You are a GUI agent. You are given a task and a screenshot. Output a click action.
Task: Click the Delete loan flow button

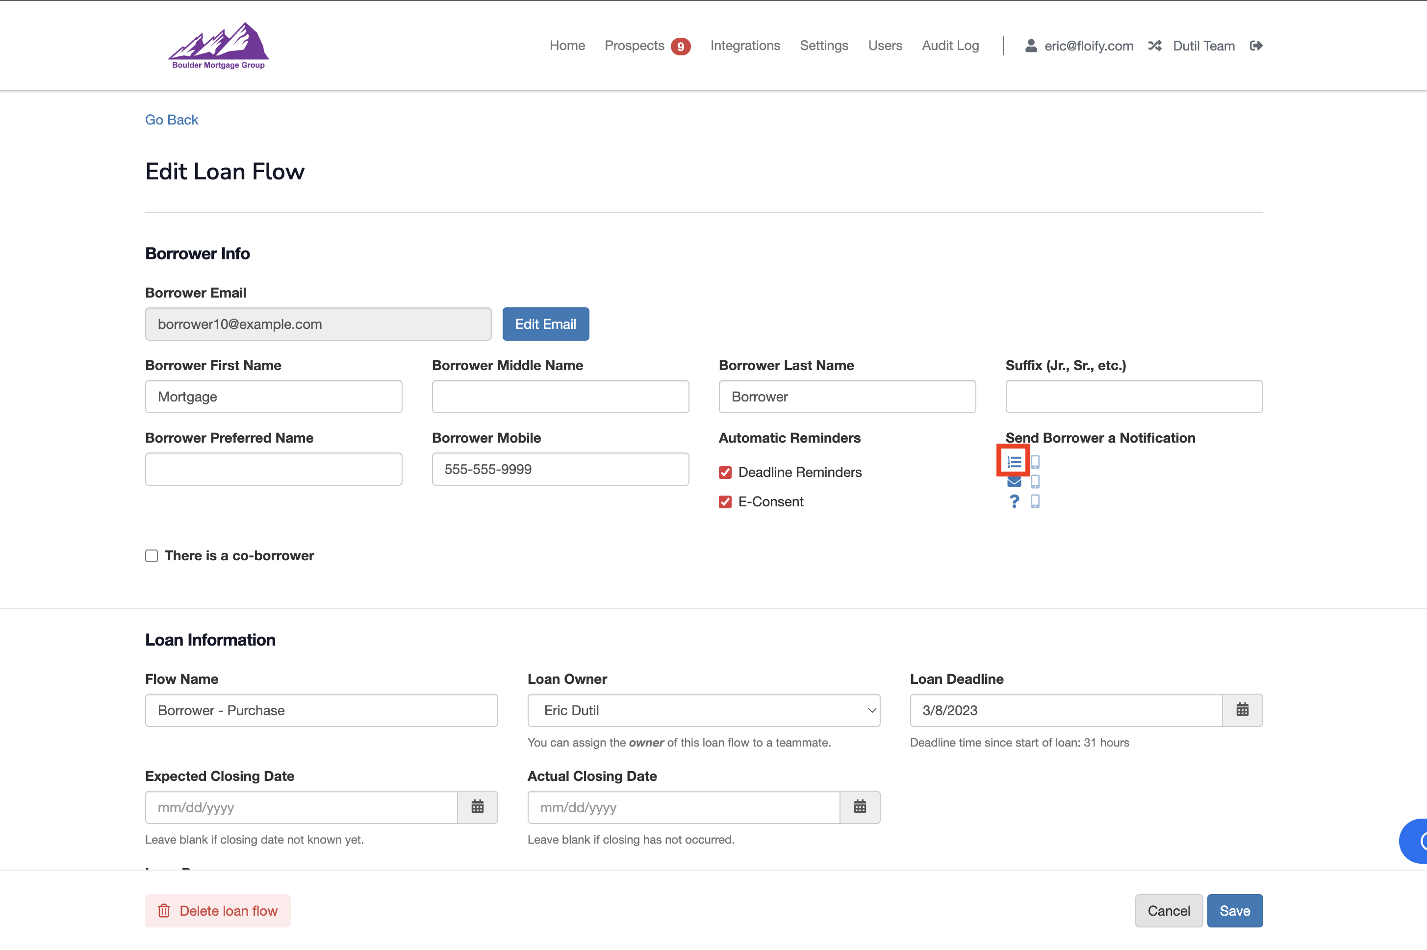218,911
